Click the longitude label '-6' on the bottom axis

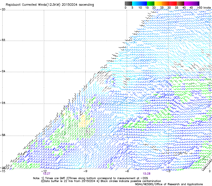[x=127, y=171]
